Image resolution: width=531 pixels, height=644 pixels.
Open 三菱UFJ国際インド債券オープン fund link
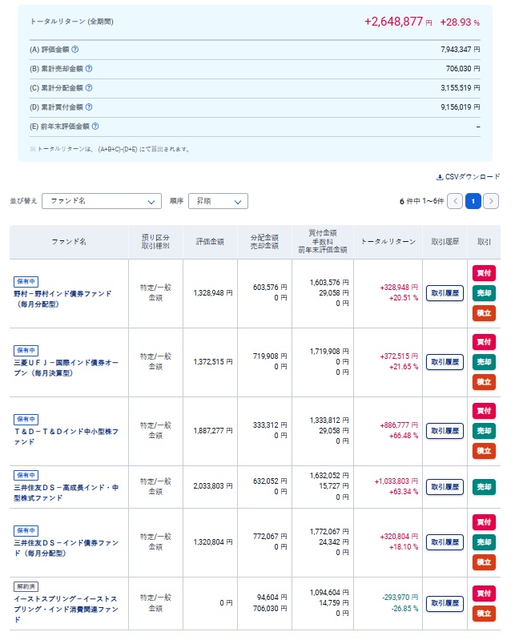click(x=67, y=368)
